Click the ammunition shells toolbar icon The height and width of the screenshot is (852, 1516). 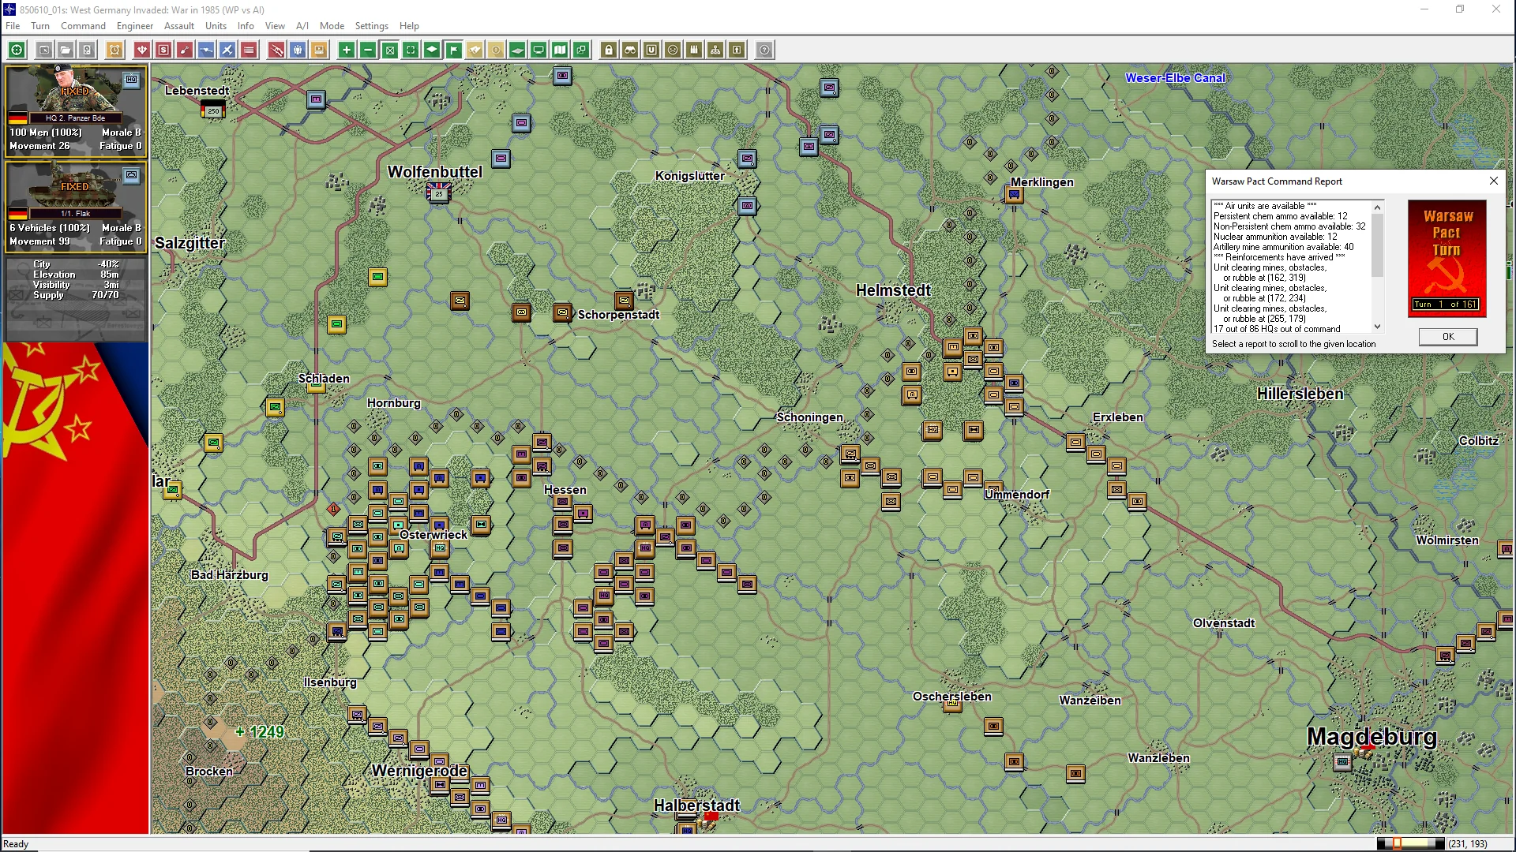694,50
